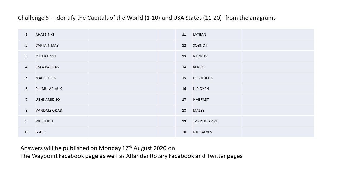Image resolution: width=347 pixels, height=195 pixels.
Task: Select the 'PLUMULAR AUK' anagram entry
Action: click(49, 89)
